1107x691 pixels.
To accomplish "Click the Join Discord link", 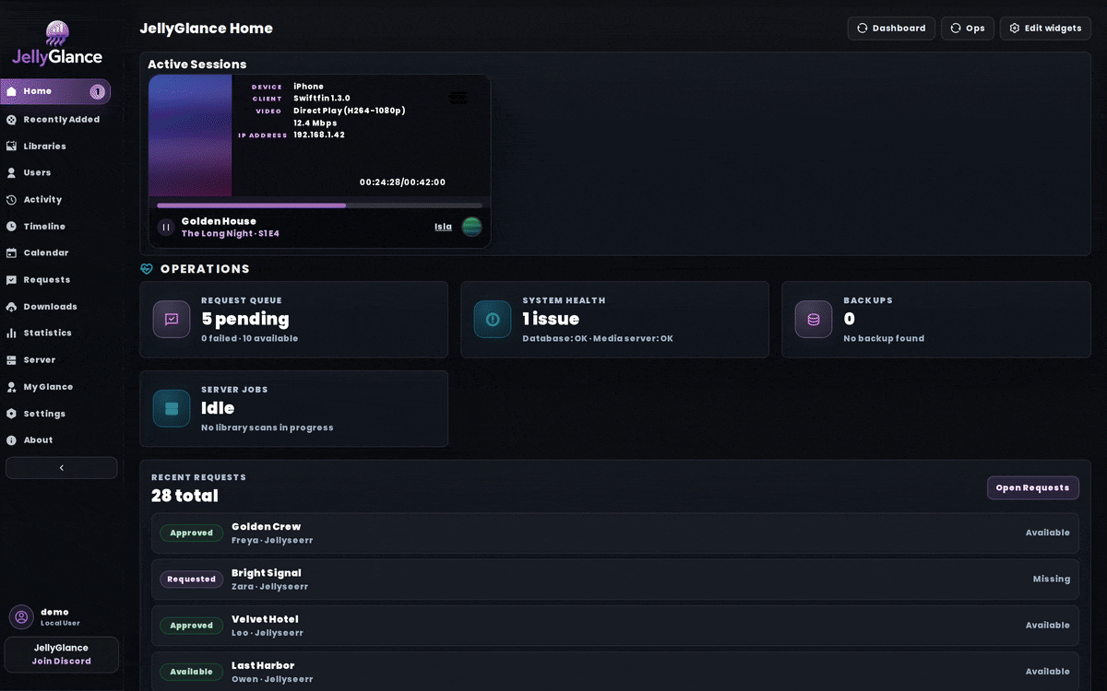I will 62,662.
